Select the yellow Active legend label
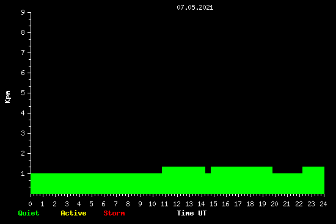The height and width of the screenshot is (224, 336). point(73,213)
